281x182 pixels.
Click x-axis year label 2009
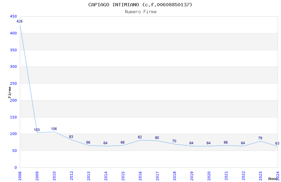point(37,176)
